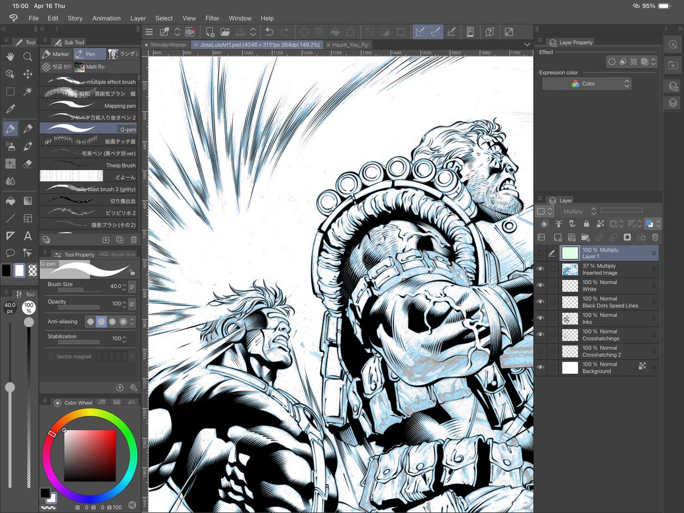
Task: Choose zilly blast brush 3 (gritty)
Action: [88, 189]
